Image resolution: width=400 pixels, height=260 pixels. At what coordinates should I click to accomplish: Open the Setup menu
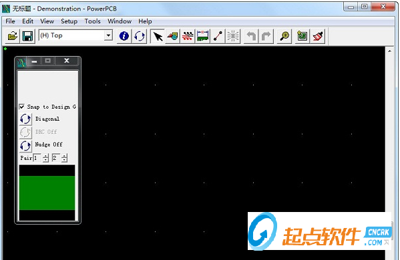pyautogui.click(x=69, y=21)
